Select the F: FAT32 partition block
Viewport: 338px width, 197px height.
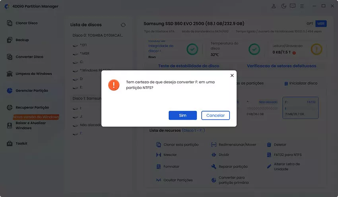(301, 108)
